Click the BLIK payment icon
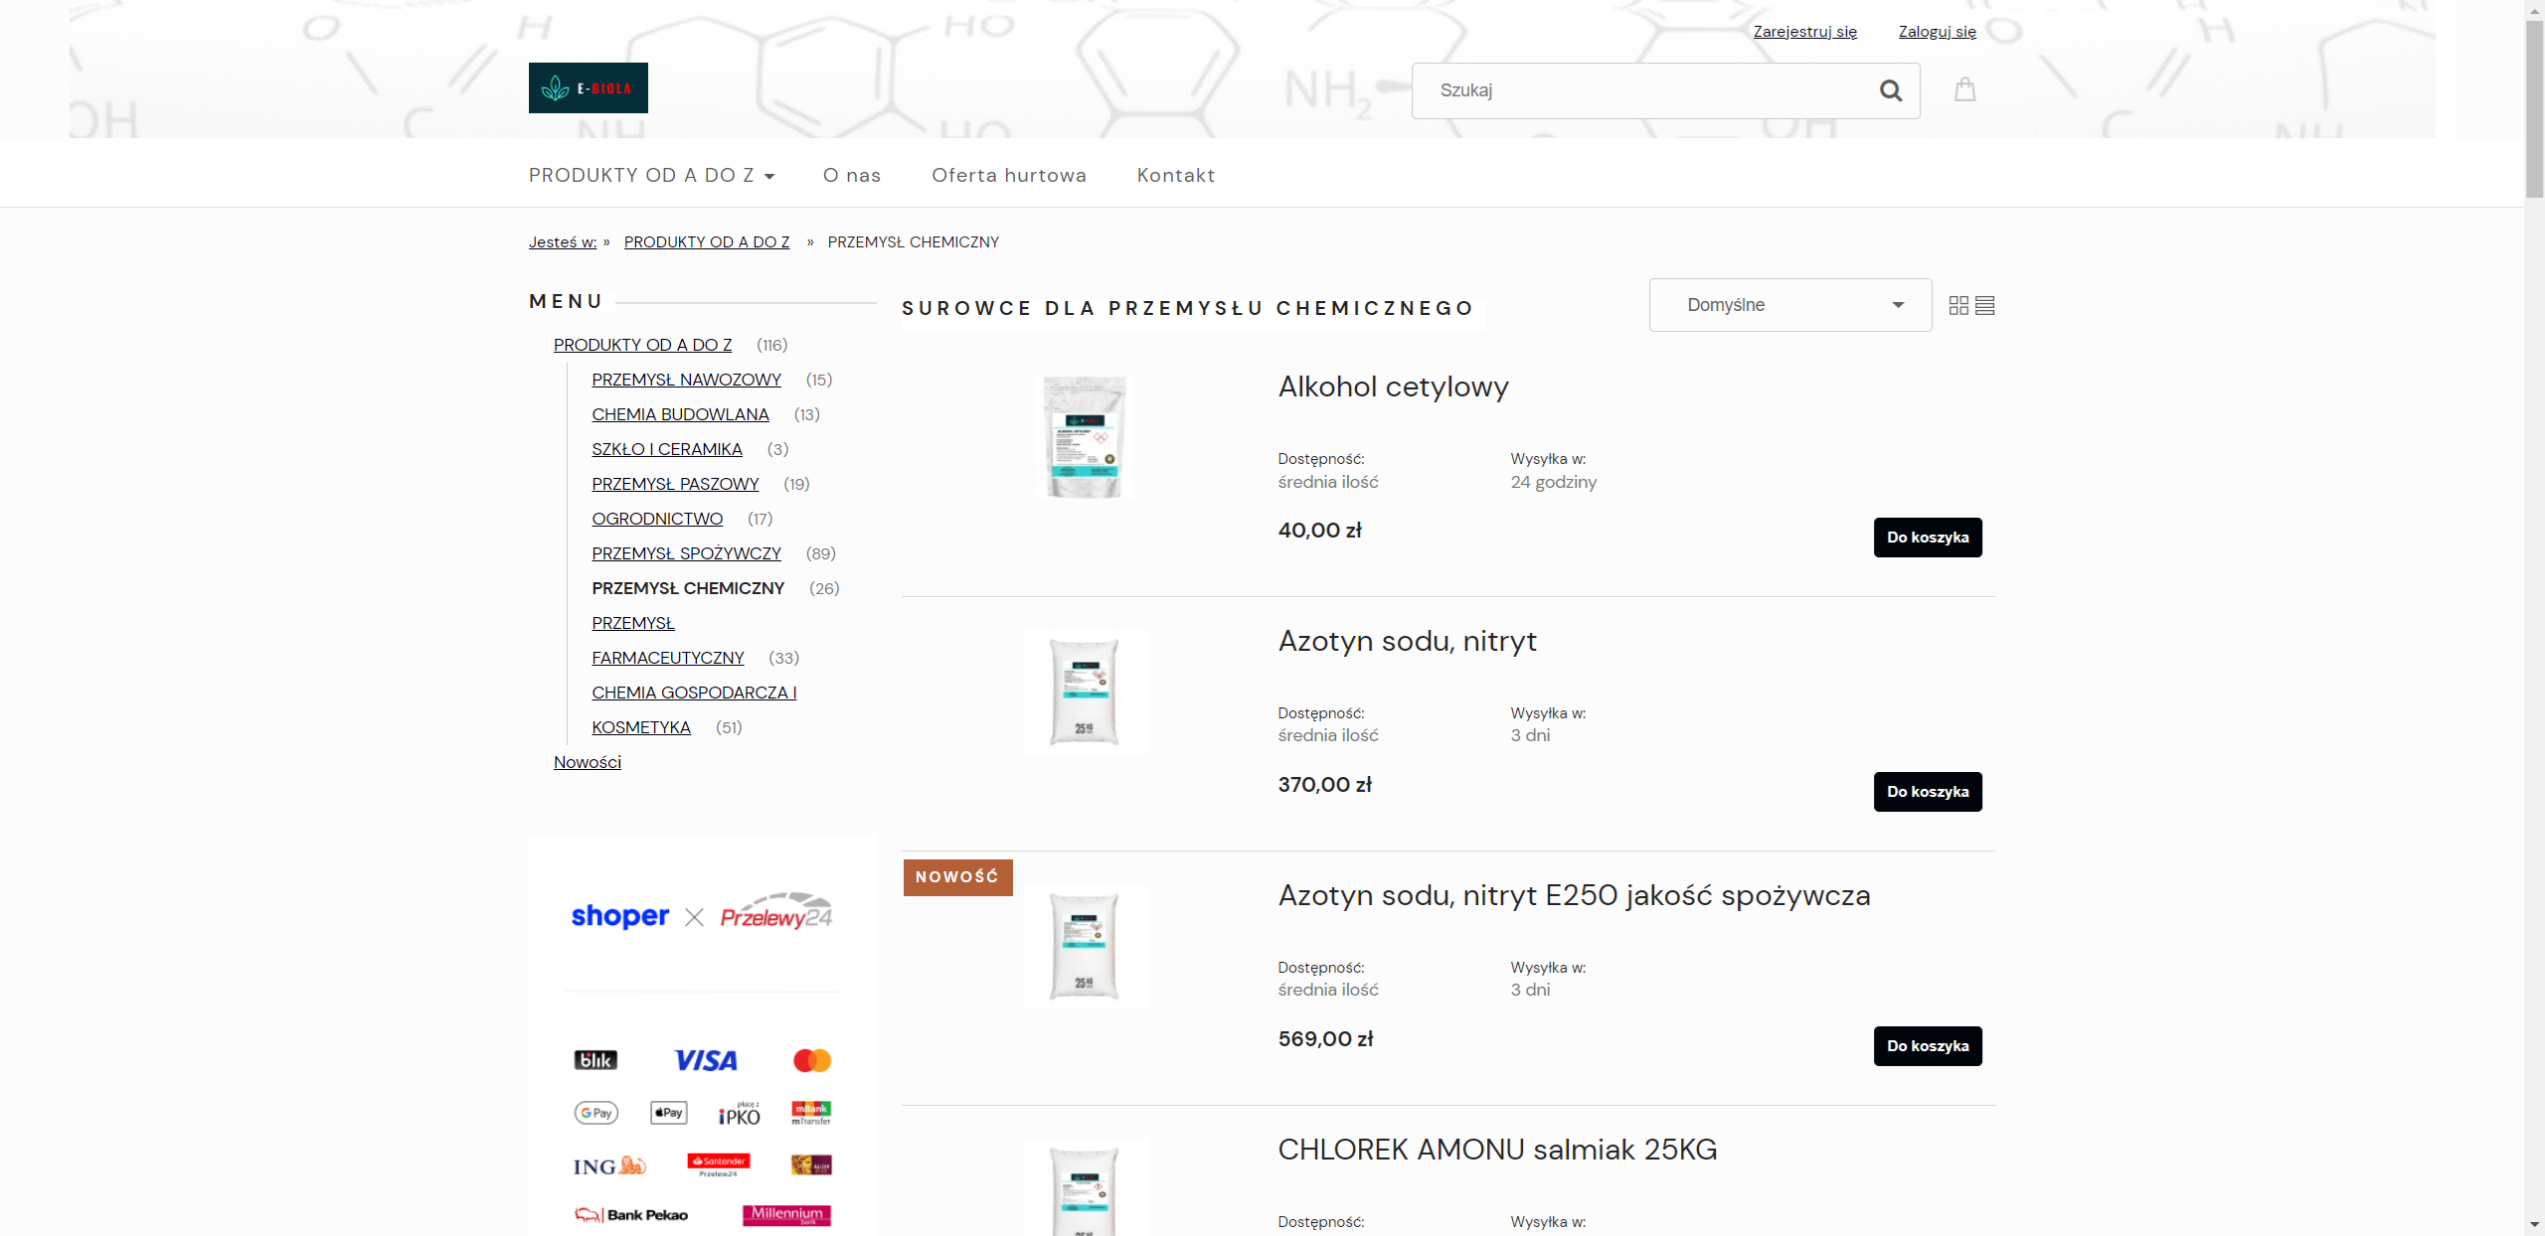2545x1236 pixels. 594,1060
